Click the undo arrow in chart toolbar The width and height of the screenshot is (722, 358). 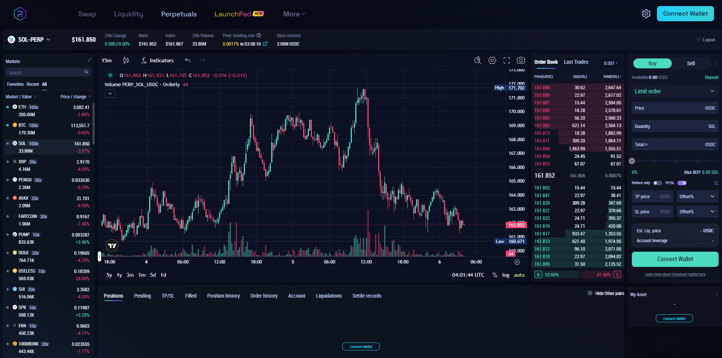pos(188,60)
